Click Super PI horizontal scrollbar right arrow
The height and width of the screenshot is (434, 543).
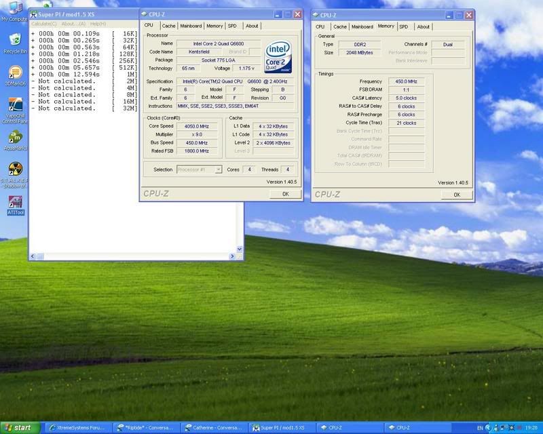click(231, 256)
